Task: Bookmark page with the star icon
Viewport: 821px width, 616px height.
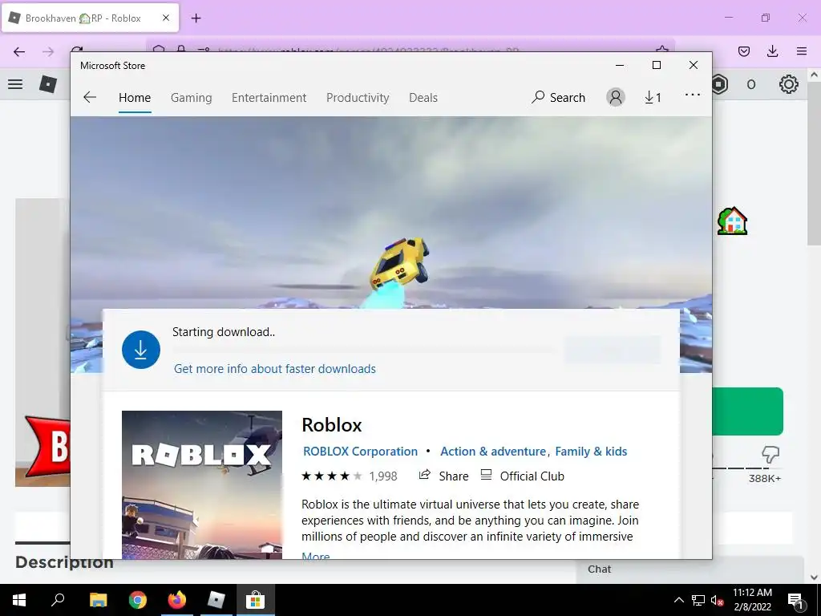Action: pos(662,51)
